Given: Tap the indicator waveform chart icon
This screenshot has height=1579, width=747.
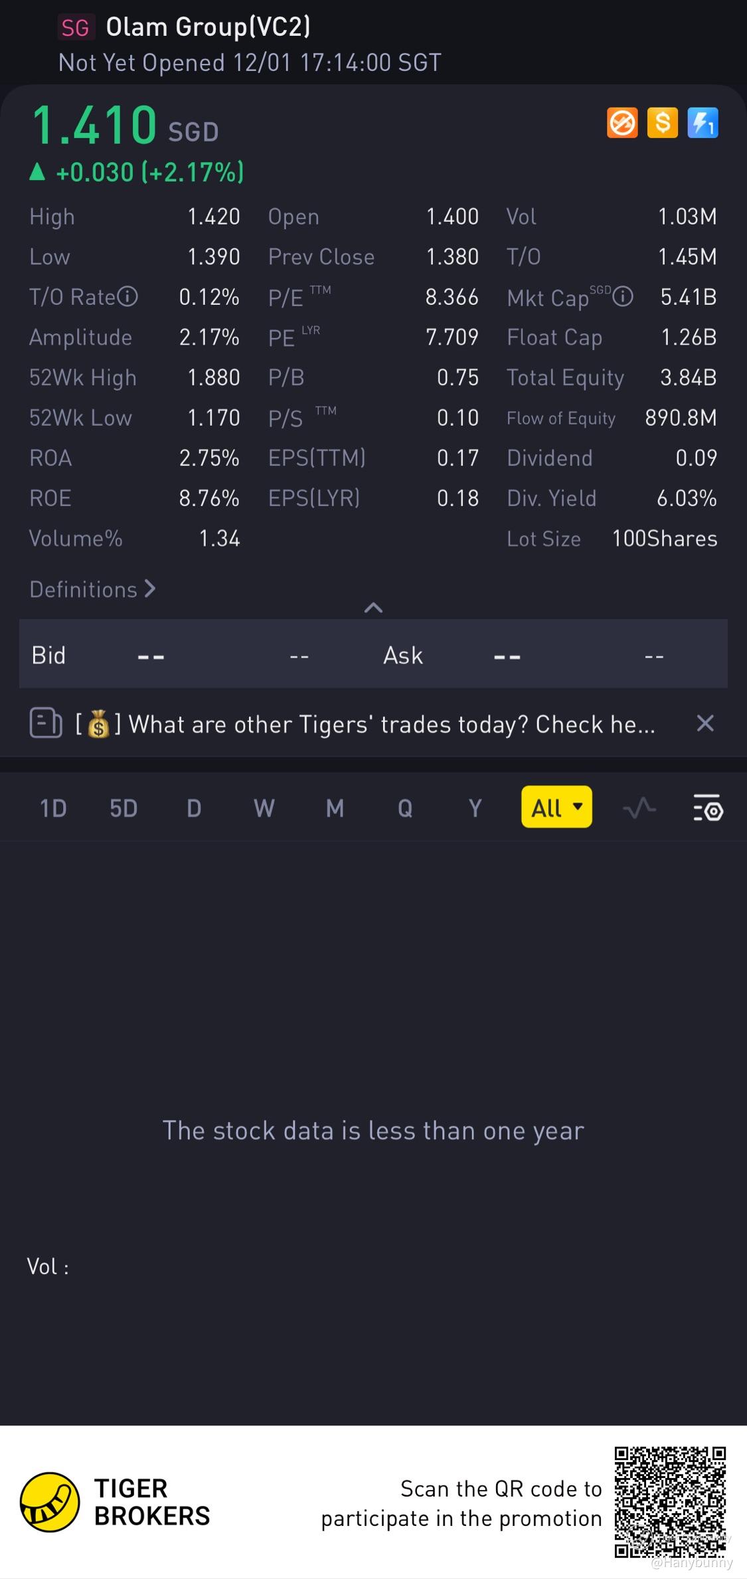Looking at the screenshot, I should 639,808.
